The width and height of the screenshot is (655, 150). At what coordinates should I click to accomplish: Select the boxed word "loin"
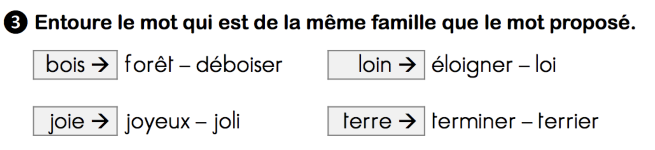pyautogui.click(x=374, y=65)
